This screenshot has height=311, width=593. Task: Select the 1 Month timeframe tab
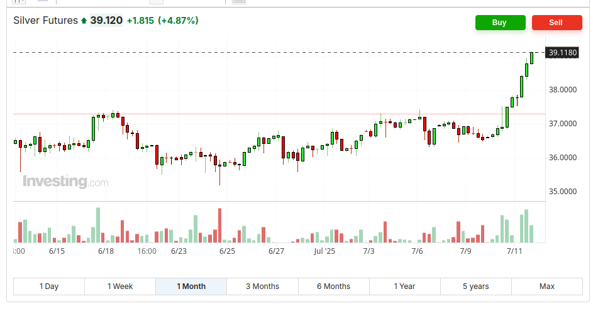coord(191,286)
